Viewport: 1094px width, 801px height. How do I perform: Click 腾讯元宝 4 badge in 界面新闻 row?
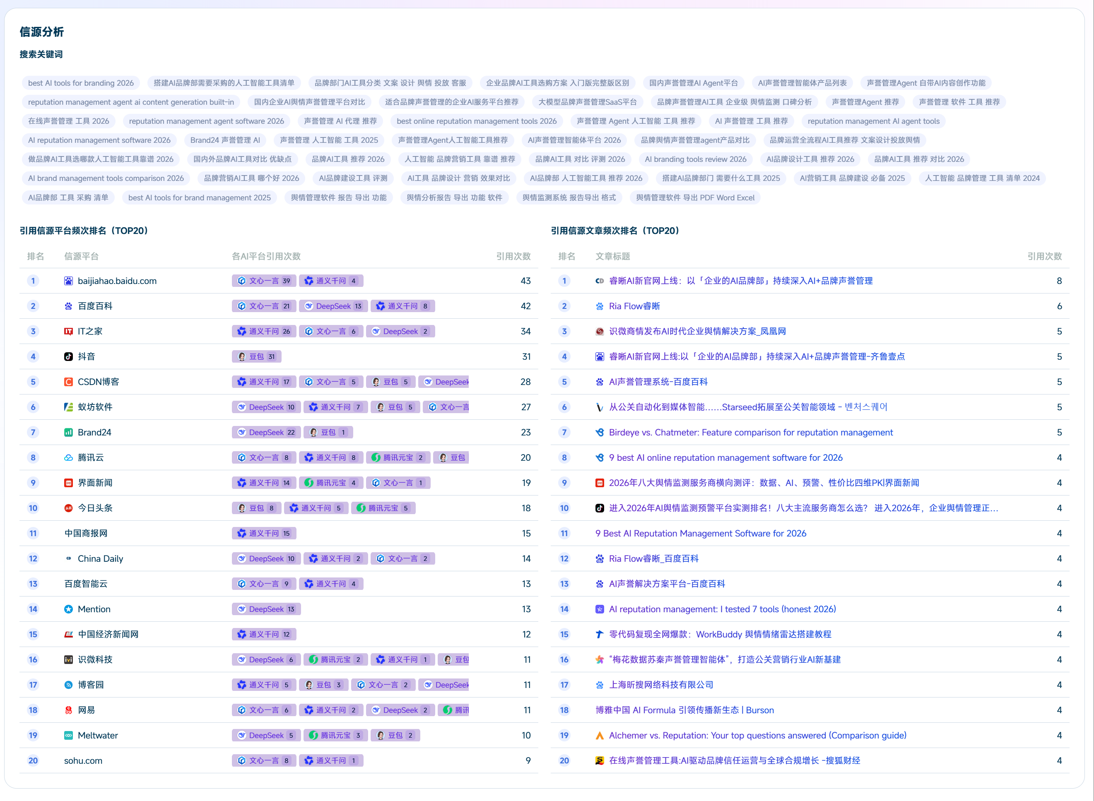point(331,482)
